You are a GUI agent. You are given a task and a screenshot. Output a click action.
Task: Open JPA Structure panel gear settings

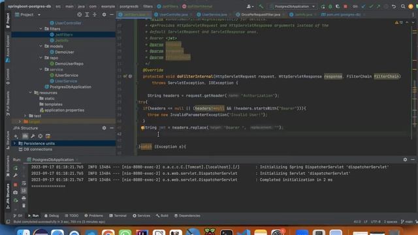[104, 128]
